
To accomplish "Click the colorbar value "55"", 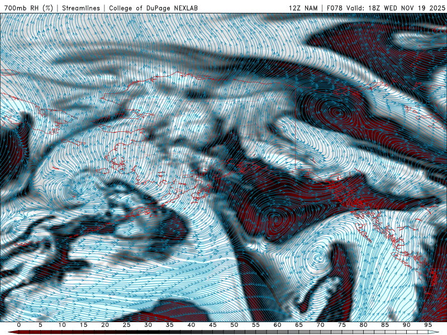I will point(256,325).
